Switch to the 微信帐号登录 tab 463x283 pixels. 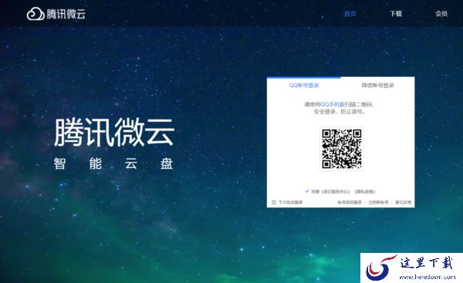pyautogui.click(x=377, y=86)
